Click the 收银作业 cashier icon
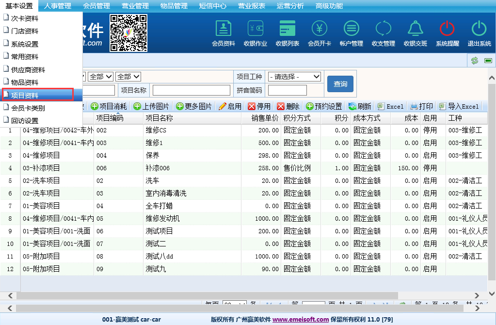 255,32
